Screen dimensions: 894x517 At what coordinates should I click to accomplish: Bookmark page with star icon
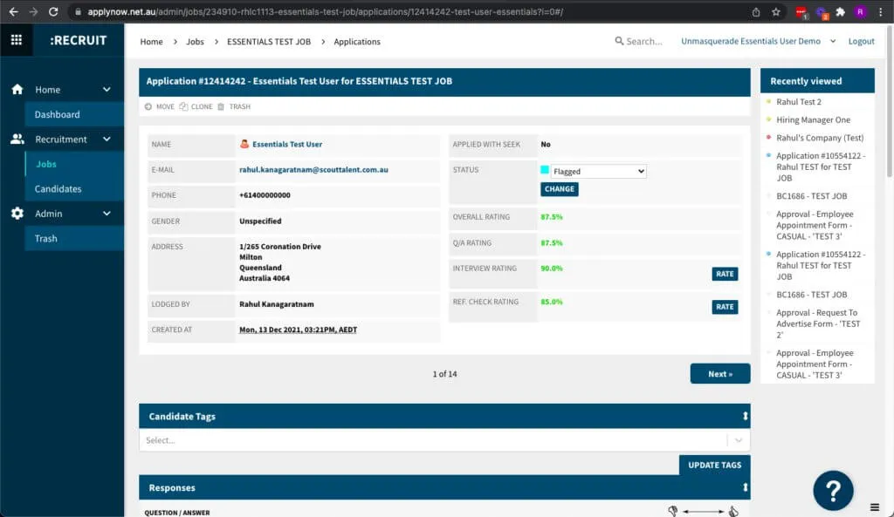[x=776, y=11]
